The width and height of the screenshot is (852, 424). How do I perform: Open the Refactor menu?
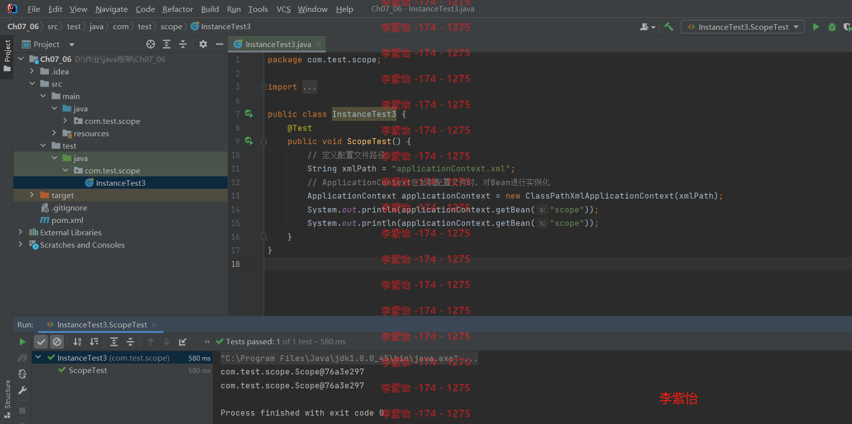coord(177,9)
